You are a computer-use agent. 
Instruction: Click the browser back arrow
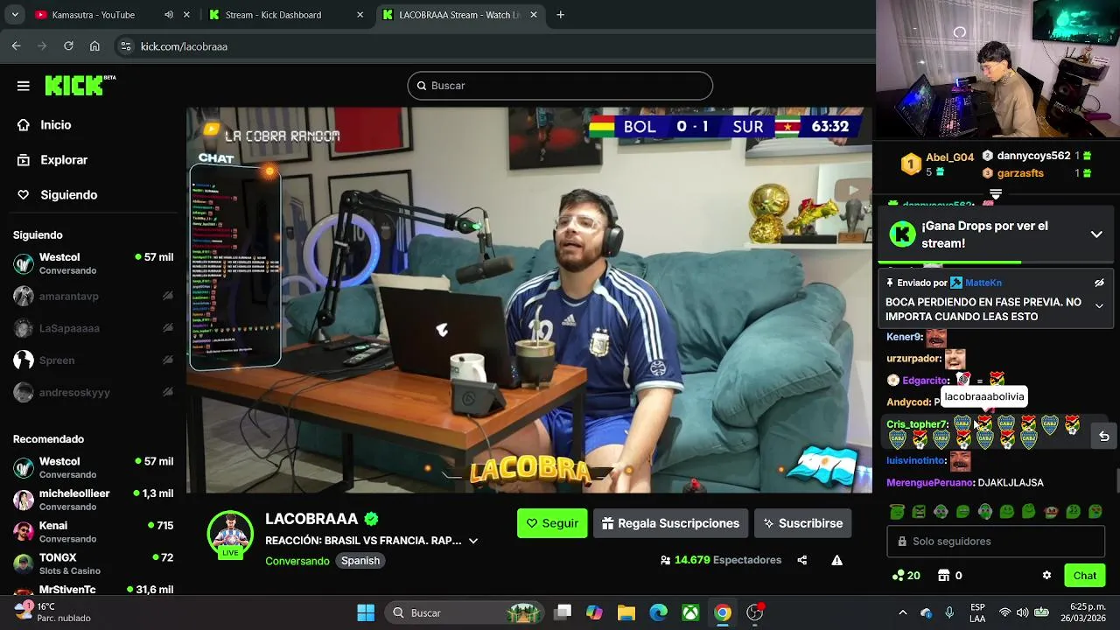[16, 46]
